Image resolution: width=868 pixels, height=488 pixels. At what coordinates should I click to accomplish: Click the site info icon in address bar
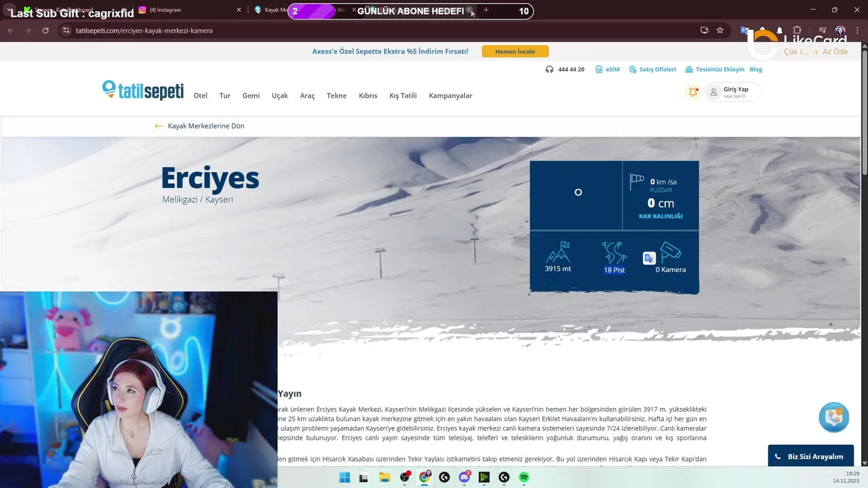click(66, 30)
